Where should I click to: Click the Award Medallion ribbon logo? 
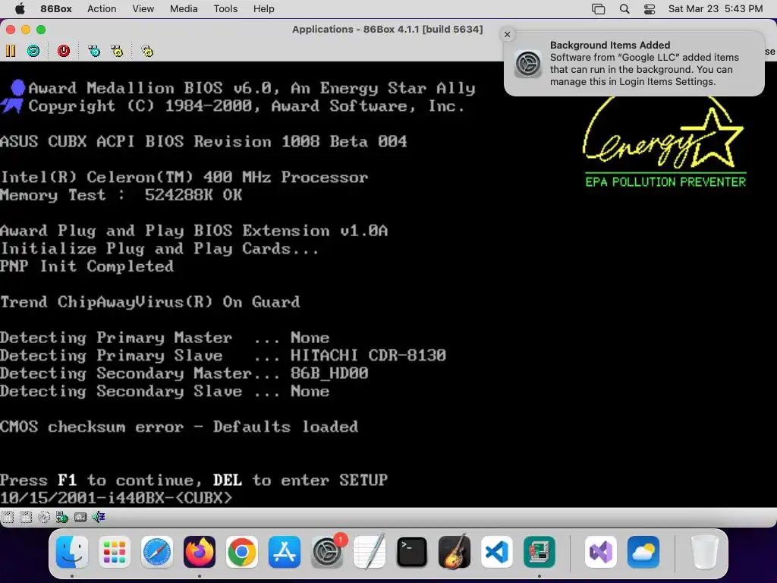click(x=14, y=96)
